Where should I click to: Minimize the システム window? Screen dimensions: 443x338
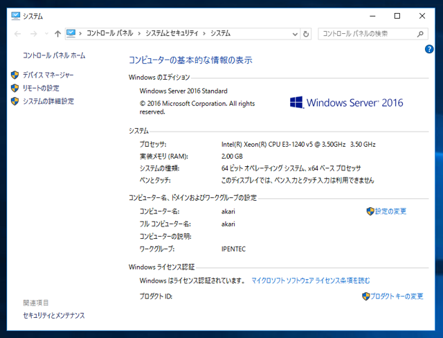pyautogui.click(x=372, y=16)
